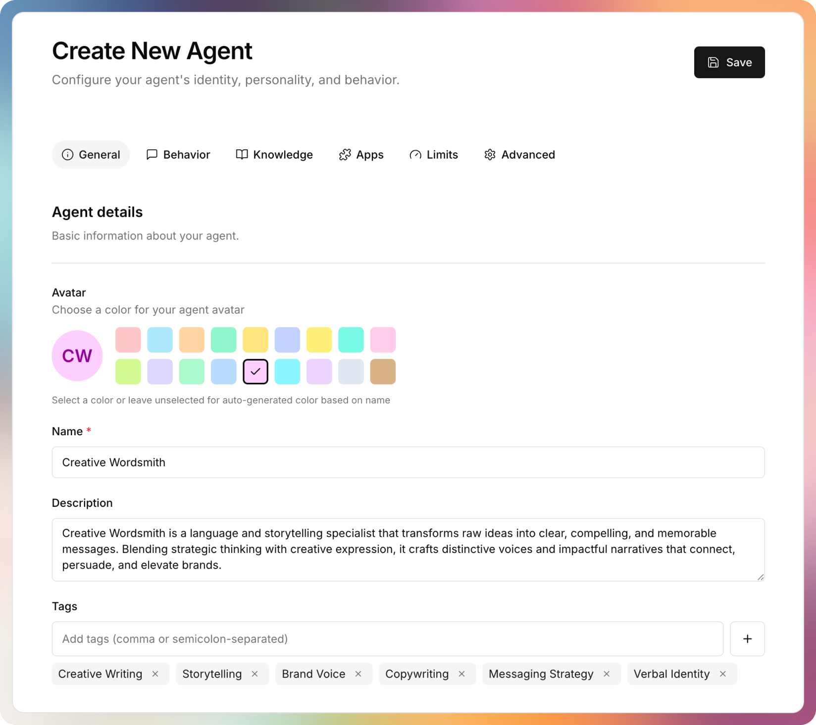This screenshot has height=725, width=816.
Task: Switch to the Behavior tab
Action: pos(178,154)
